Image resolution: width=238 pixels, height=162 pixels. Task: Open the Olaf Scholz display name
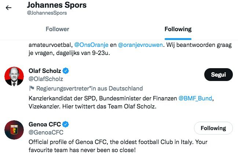[45, 71]
